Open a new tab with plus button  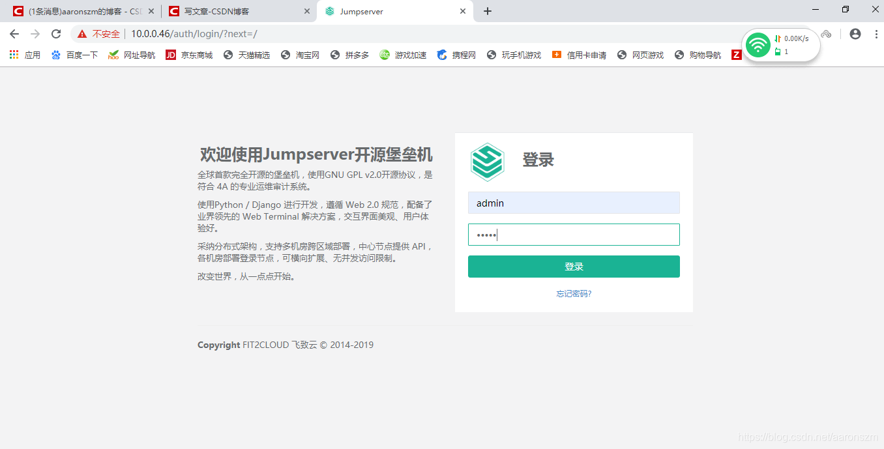click(488, 11)
